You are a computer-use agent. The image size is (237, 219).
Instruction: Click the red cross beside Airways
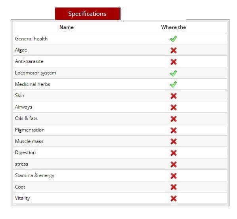point(173,107)
